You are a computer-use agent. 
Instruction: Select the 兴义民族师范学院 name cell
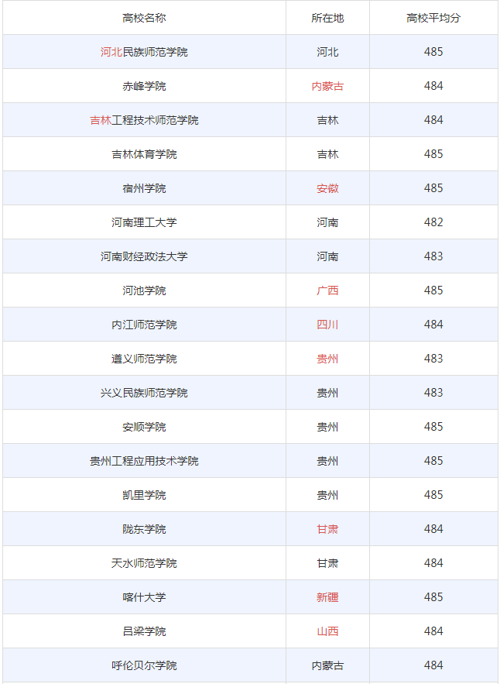coord(144,393)
